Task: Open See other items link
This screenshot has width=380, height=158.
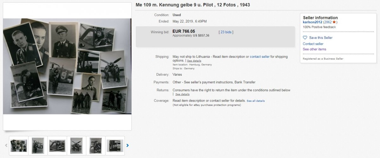Action: pos(314,49)
